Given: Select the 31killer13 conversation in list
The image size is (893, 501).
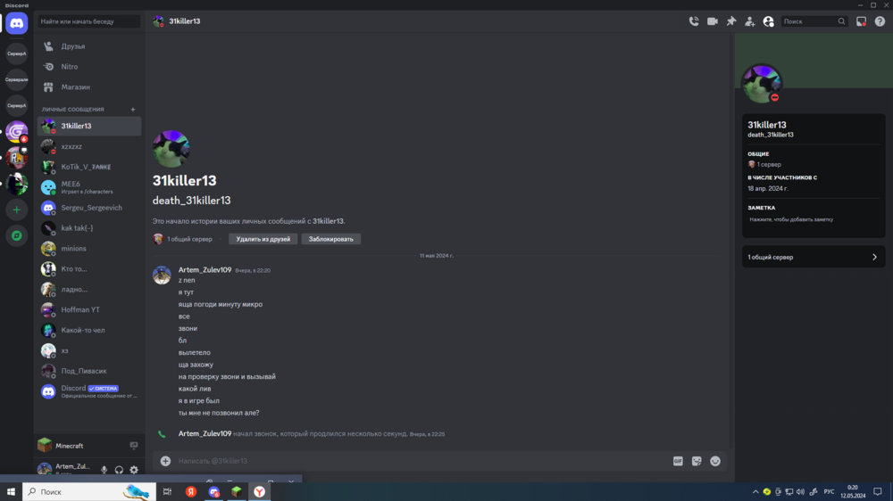Looking at the screenshot, I should (x=88, y=126).
